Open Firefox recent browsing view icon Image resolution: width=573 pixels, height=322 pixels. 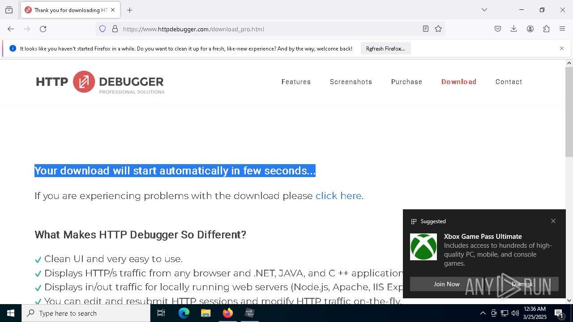tap(9, 10)
